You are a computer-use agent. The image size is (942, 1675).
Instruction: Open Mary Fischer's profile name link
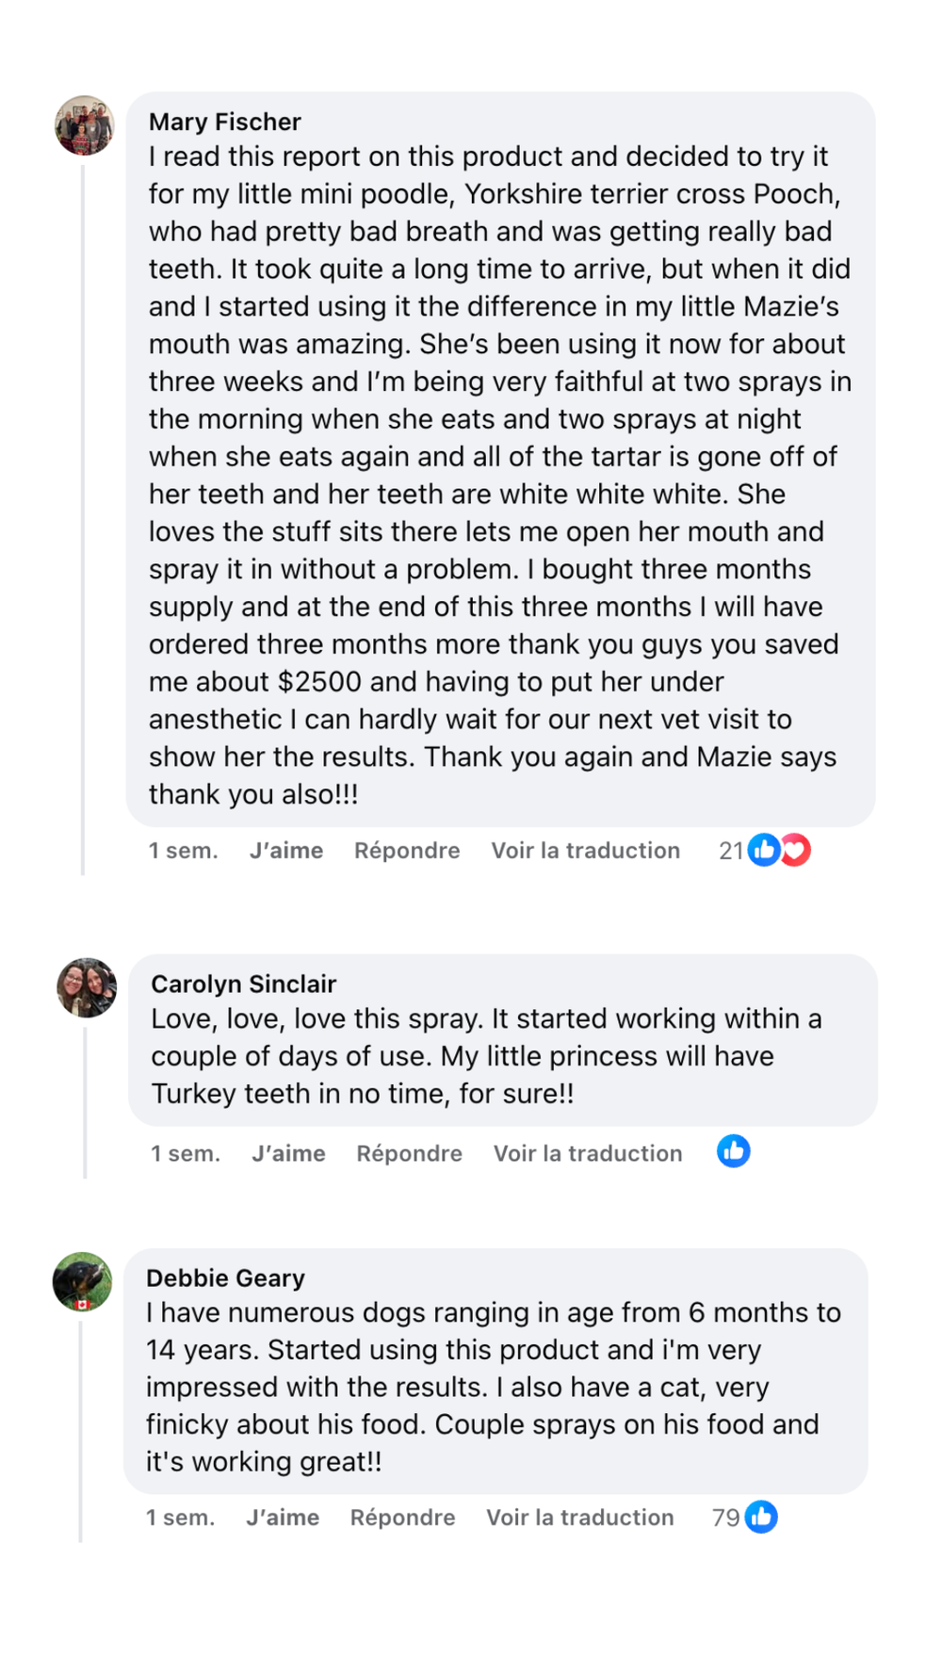224,122
